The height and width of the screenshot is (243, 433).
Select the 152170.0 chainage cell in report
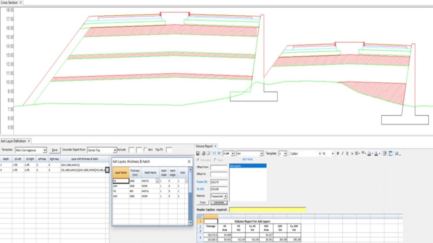[211, 235]
